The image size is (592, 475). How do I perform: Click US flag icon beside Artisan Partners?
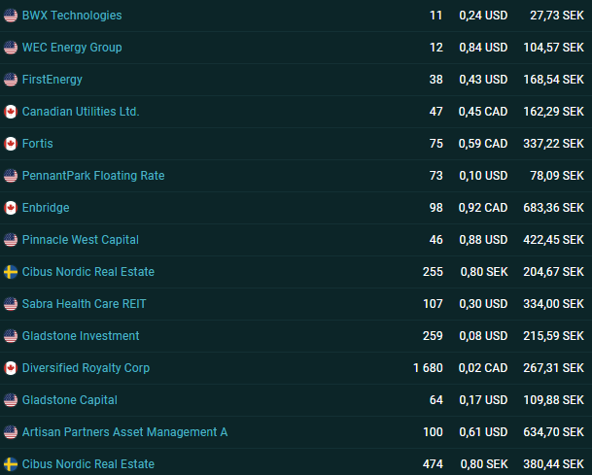pos(11,432)
